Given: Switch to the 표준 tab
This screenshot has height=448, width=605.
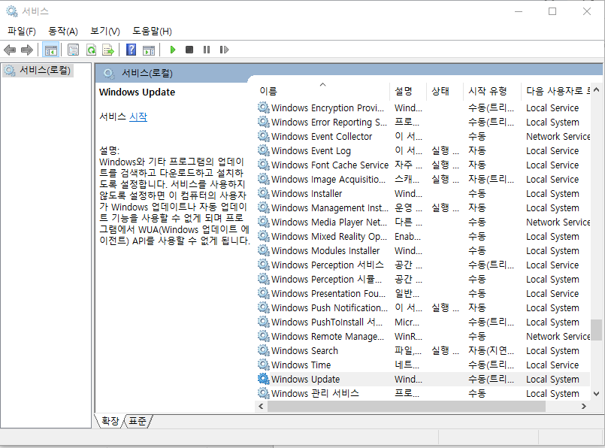Looking at the screenshot, I should tap(138, 421).
